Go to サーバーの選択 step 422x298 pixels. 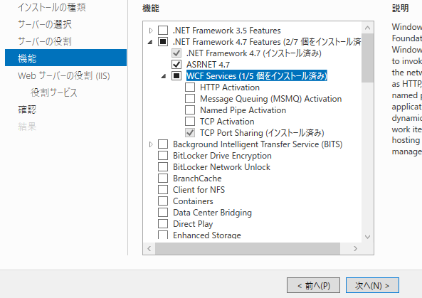pos(45,24)
